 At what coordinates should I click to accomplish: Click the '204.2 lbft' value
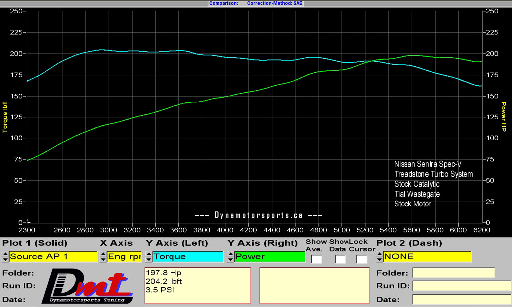(164, 281)
